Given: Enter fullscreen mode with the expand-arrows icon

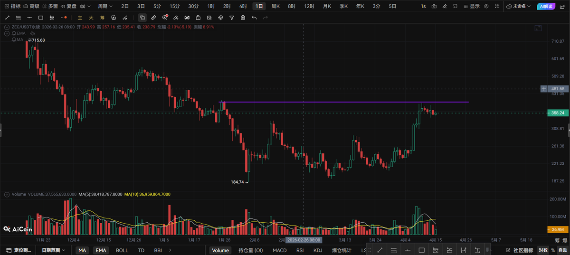Looking at the screenshot, I should (x=498, y=6).
